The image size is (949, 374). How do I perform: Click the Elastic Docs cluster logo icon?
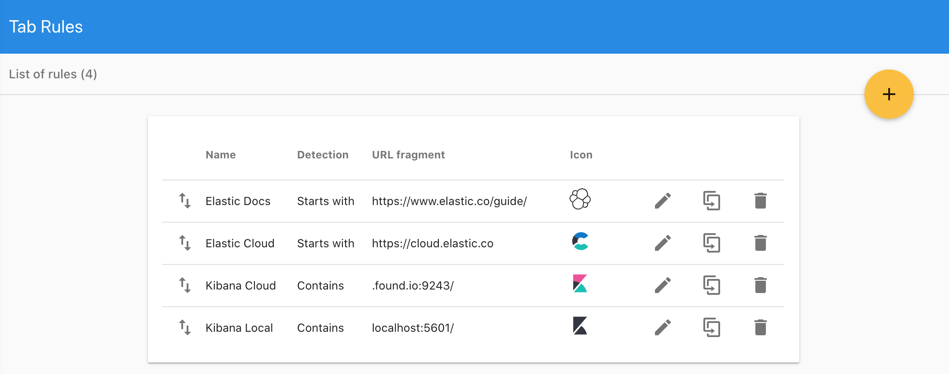[580, 199]
